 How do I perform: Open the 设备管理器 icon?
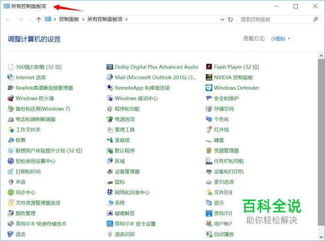109,171
